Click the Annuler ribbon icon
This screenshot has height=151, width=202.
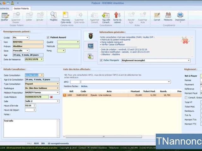click(40, 15)
